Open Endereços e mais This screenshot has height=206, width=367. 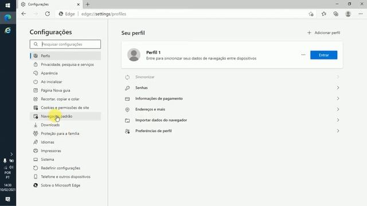(x=232, y=109)
